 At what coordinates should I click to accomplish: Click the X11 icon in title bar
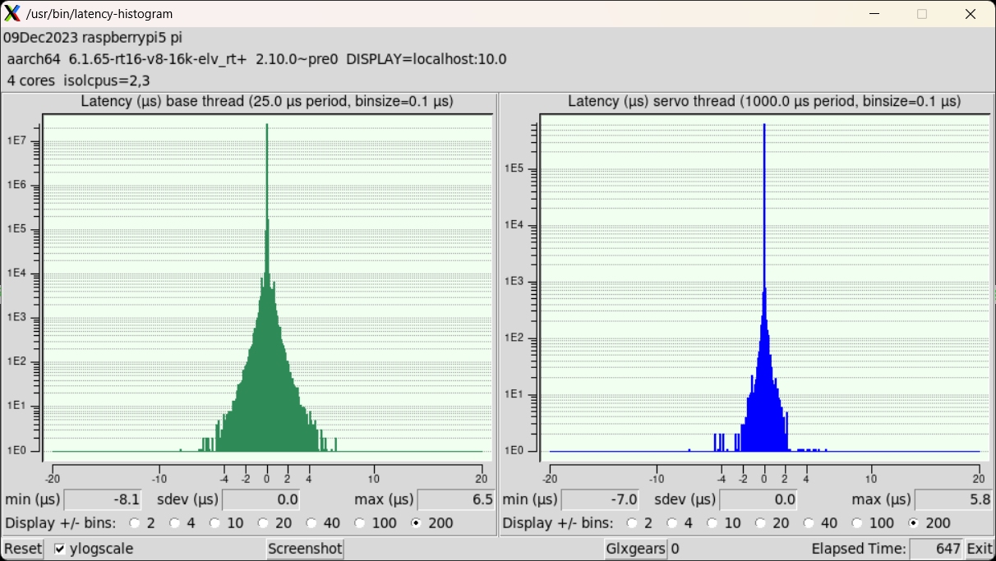(12, 13)
